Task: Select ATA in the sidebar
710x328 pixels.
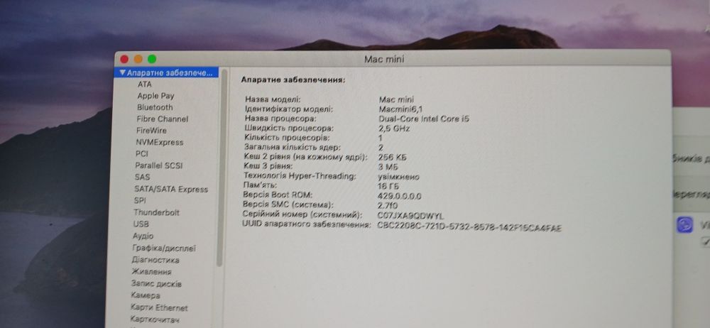Action: 144,84
